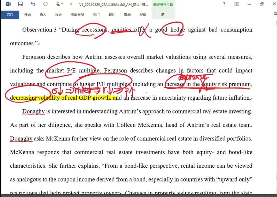Undo the last action
This screenshot has width=277, height=197.
[x=33, y=4]
